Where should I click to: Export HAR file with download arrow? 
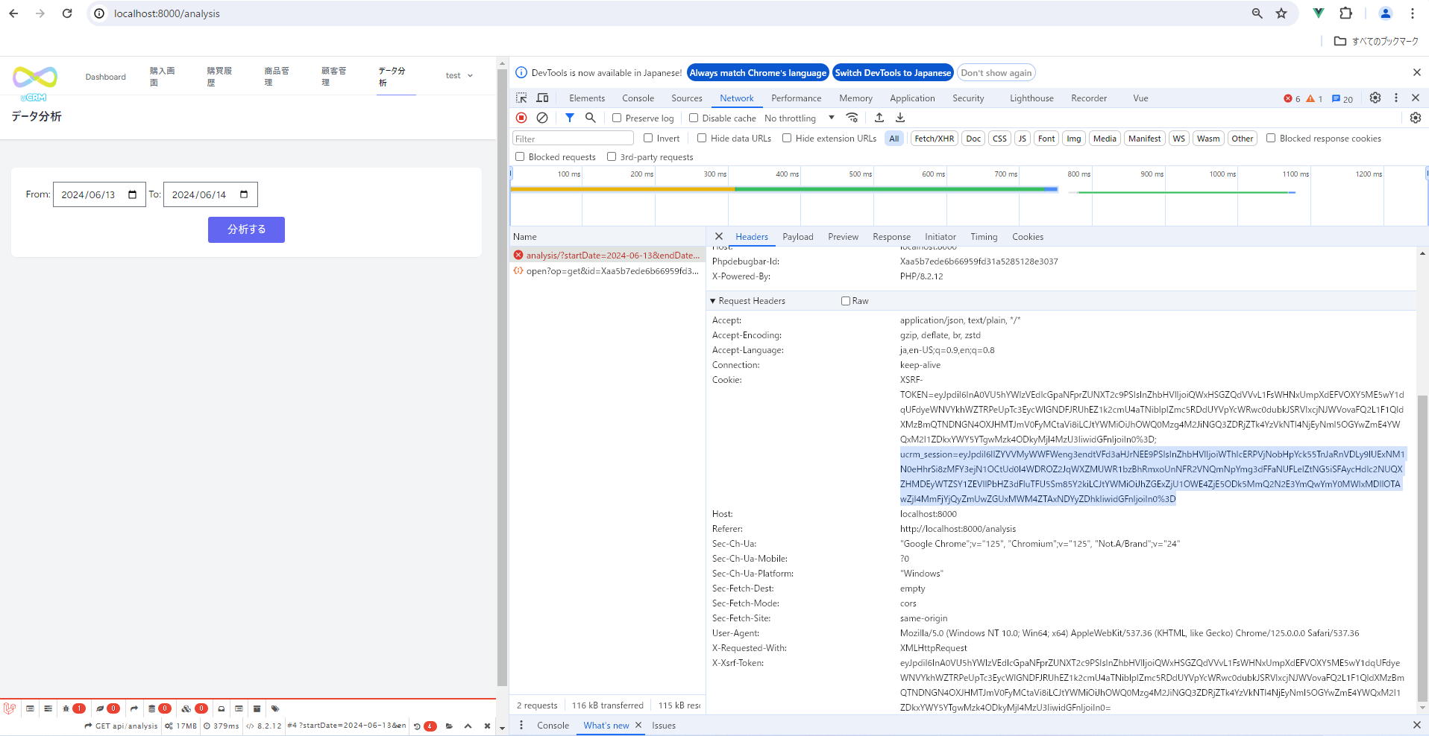click(900, 118)
